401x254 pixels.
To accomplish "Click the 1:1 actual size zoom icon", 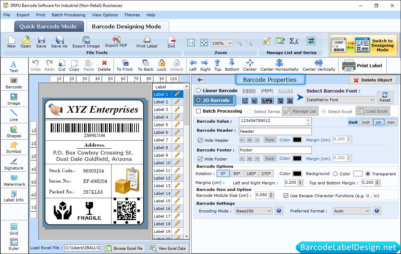I will [191, 43].
